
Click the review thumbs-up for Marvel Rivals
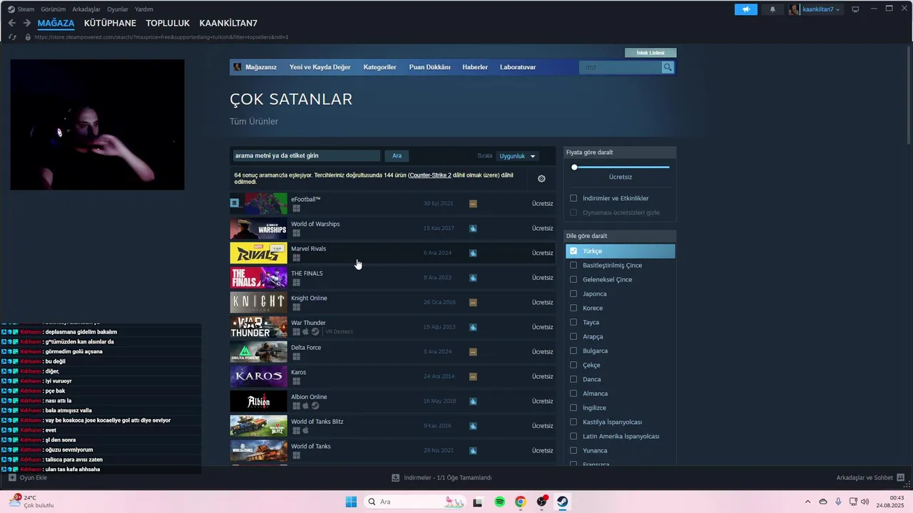coord(473,253)
